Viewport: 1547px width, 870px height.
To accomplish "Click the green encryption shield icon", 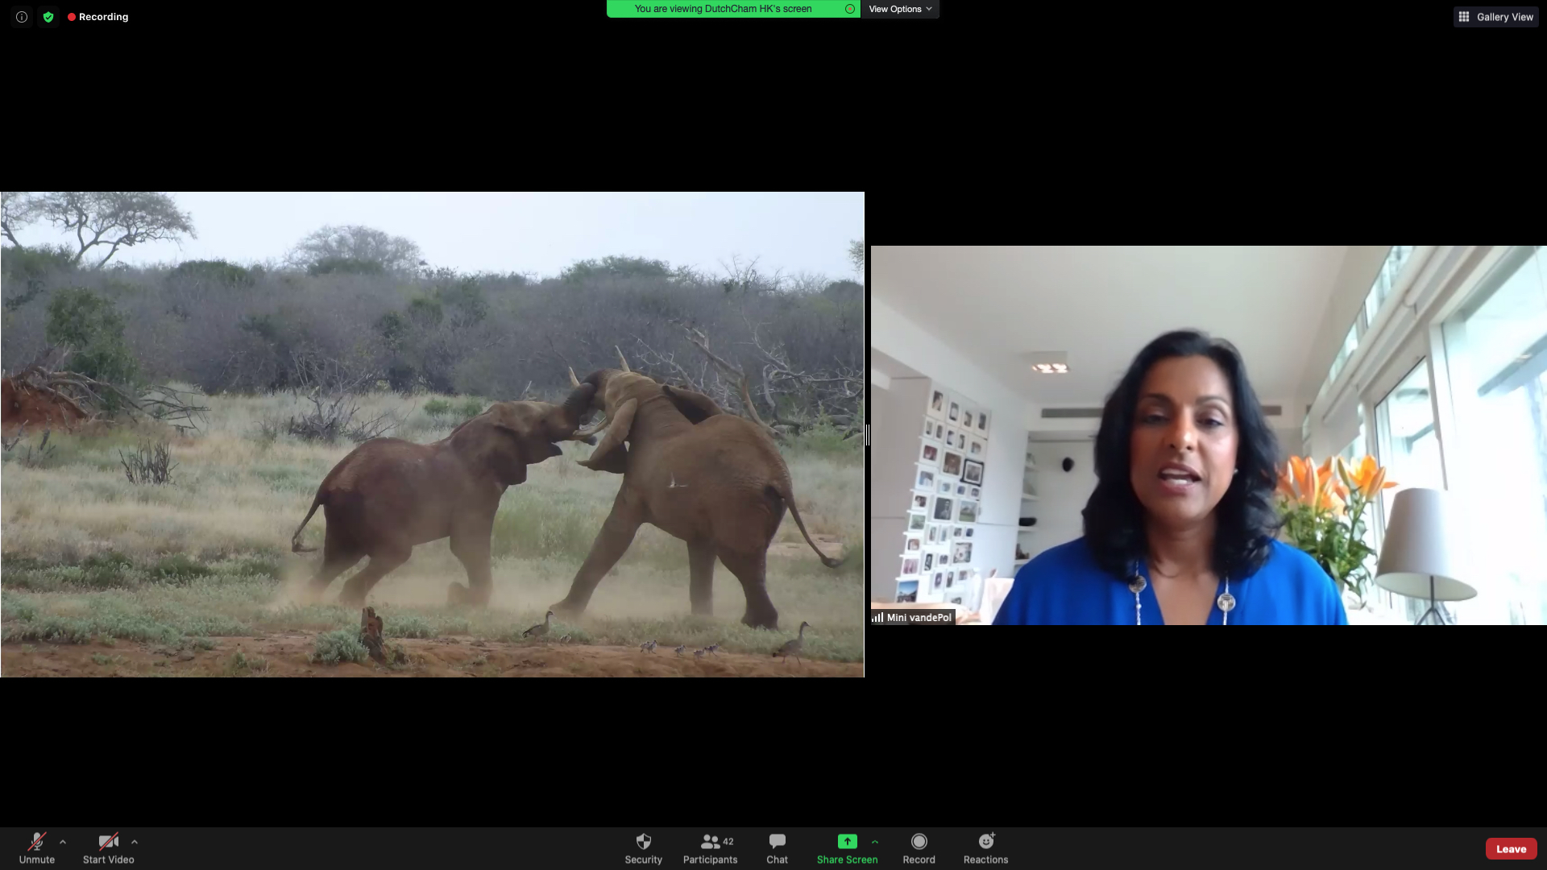I will click(x=48, y=17).
